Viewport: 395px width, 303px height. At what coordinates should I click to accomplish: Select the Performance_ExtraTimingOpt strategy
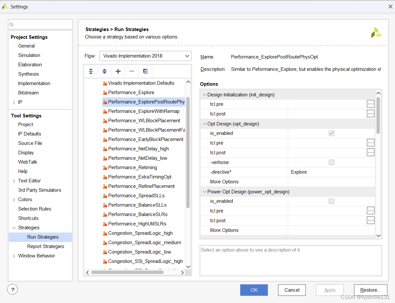tap(140, 177)
